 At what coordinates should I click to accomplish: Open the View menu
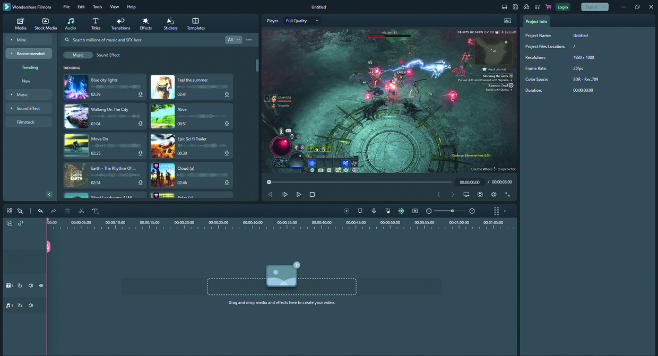click(x=115, y=7)
